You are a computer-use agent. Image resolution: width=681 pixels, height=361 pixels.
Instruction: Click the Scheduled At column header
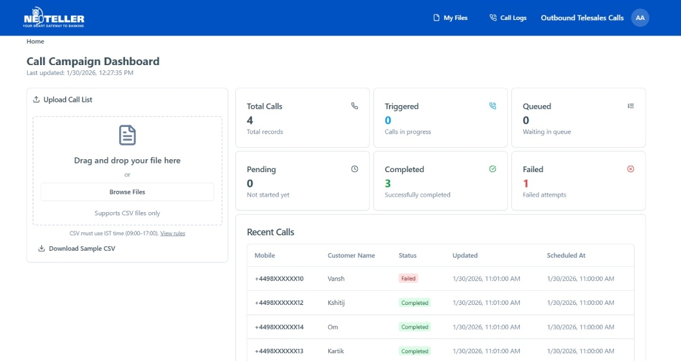coord(566,255)
